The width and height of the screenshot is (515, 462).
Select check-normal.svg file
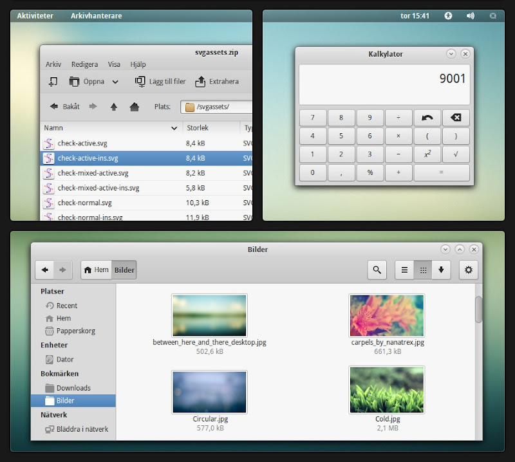pos(146,203)
